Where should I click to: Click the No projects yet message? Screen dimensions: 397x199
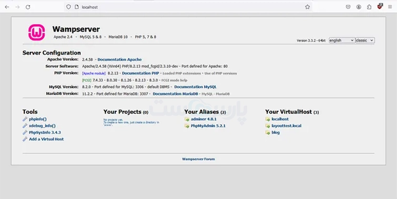131,122
